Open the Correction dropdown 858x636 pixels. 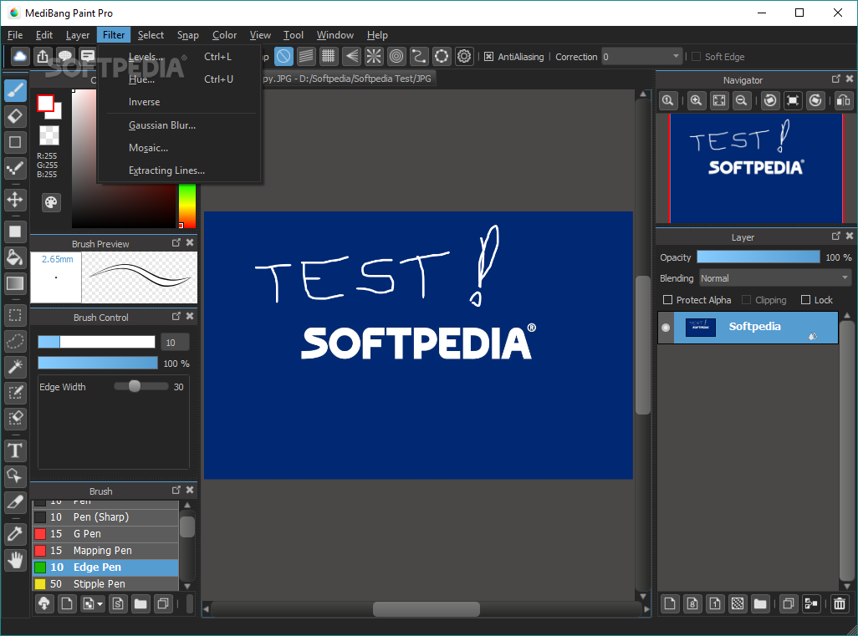pyautogui.click(x=642, y=57)
